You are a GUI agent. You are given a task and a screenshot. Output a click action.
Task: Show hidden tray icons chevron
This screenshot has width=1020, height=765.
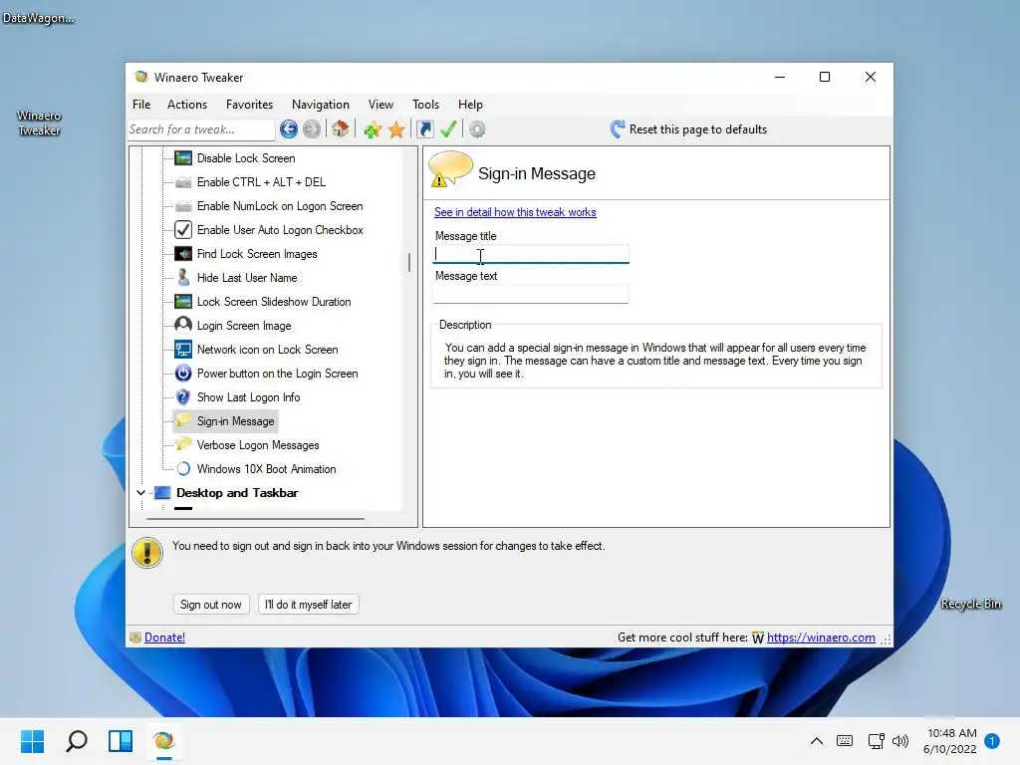click(817, 741)
